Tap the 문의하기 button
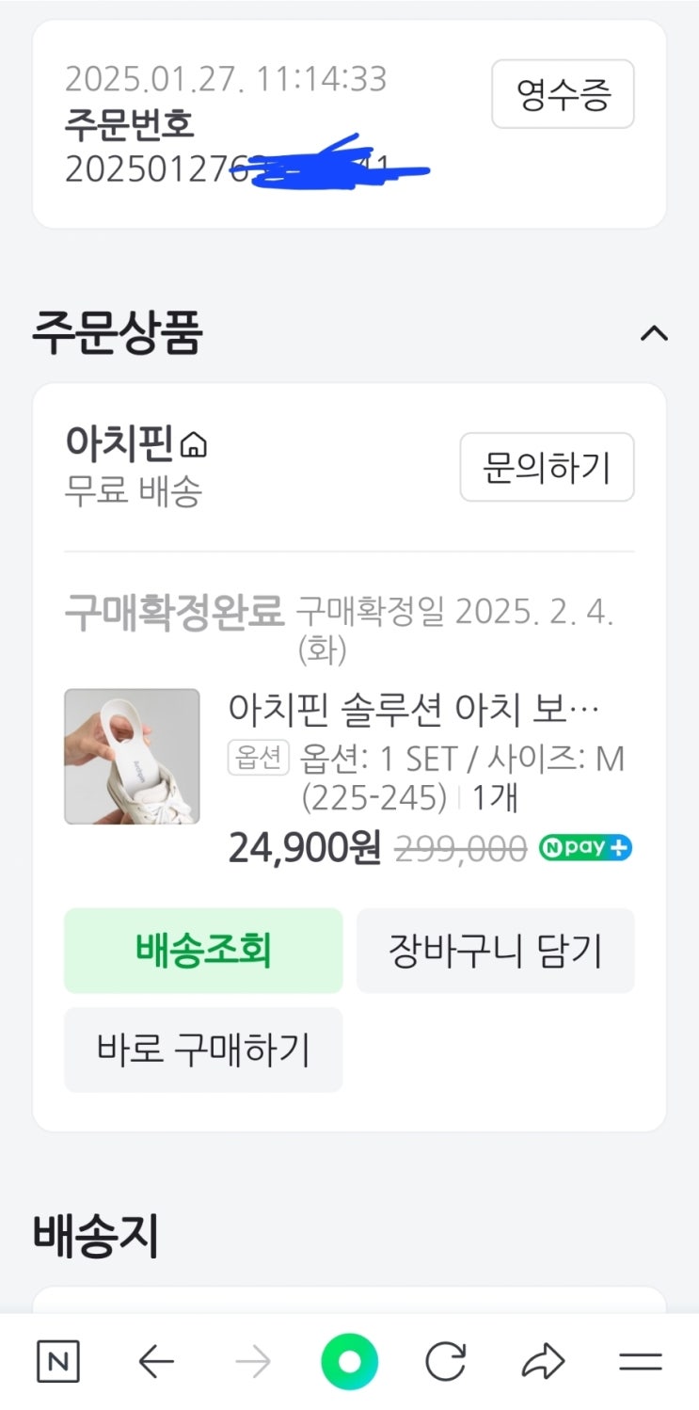Viewport: 699px width, 1410px height. [547, 467]
